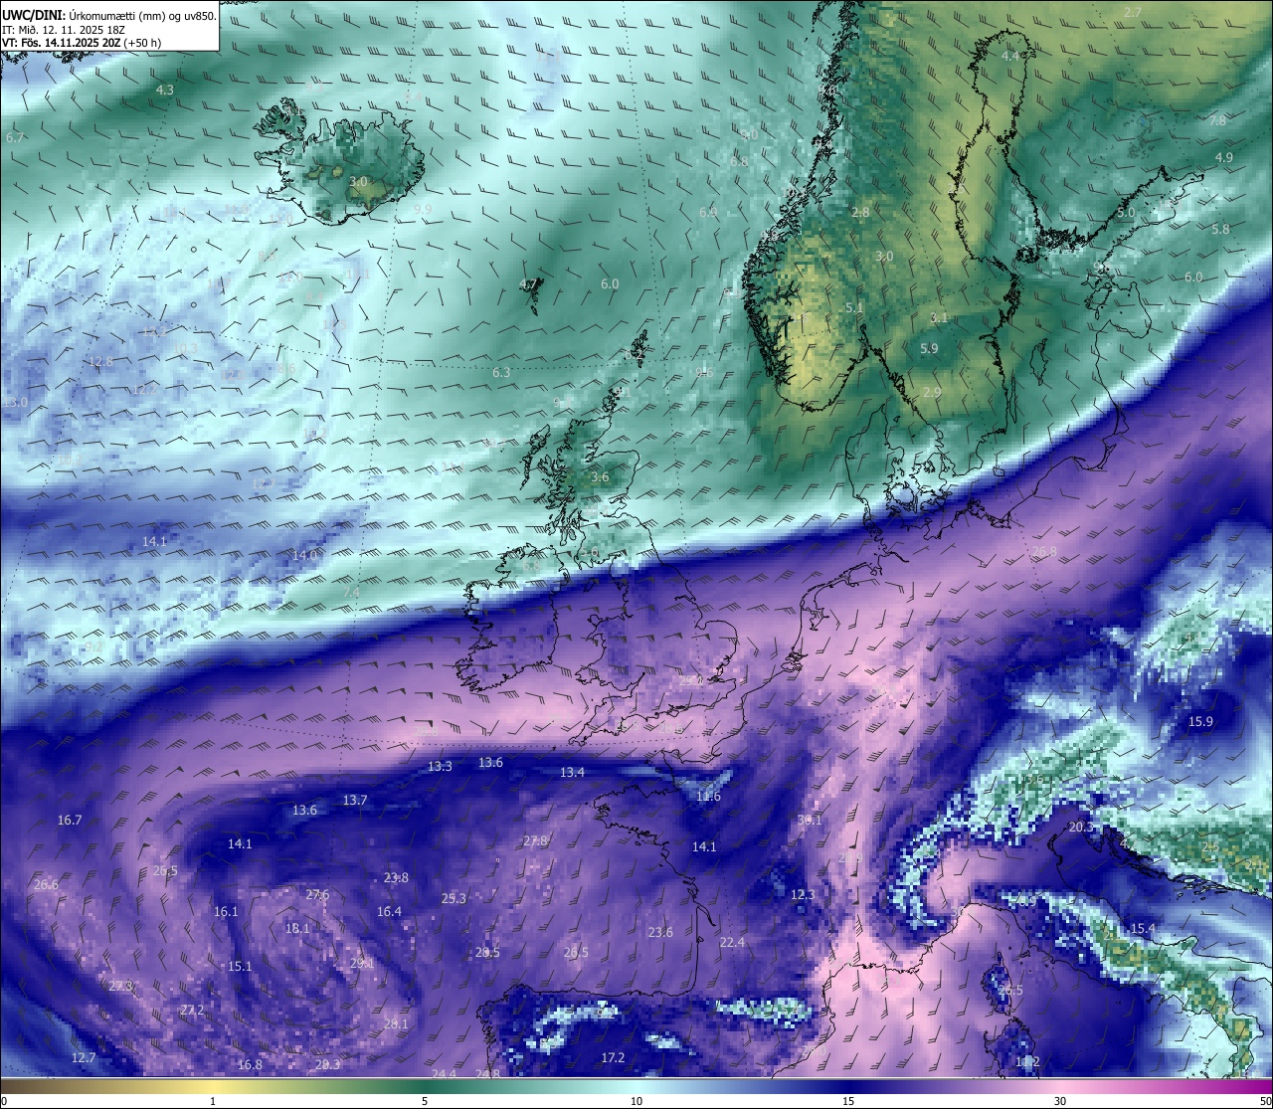Click the map value '23.6'
This screenshot has width=1273, height=1109.
[x=660, y=932]
